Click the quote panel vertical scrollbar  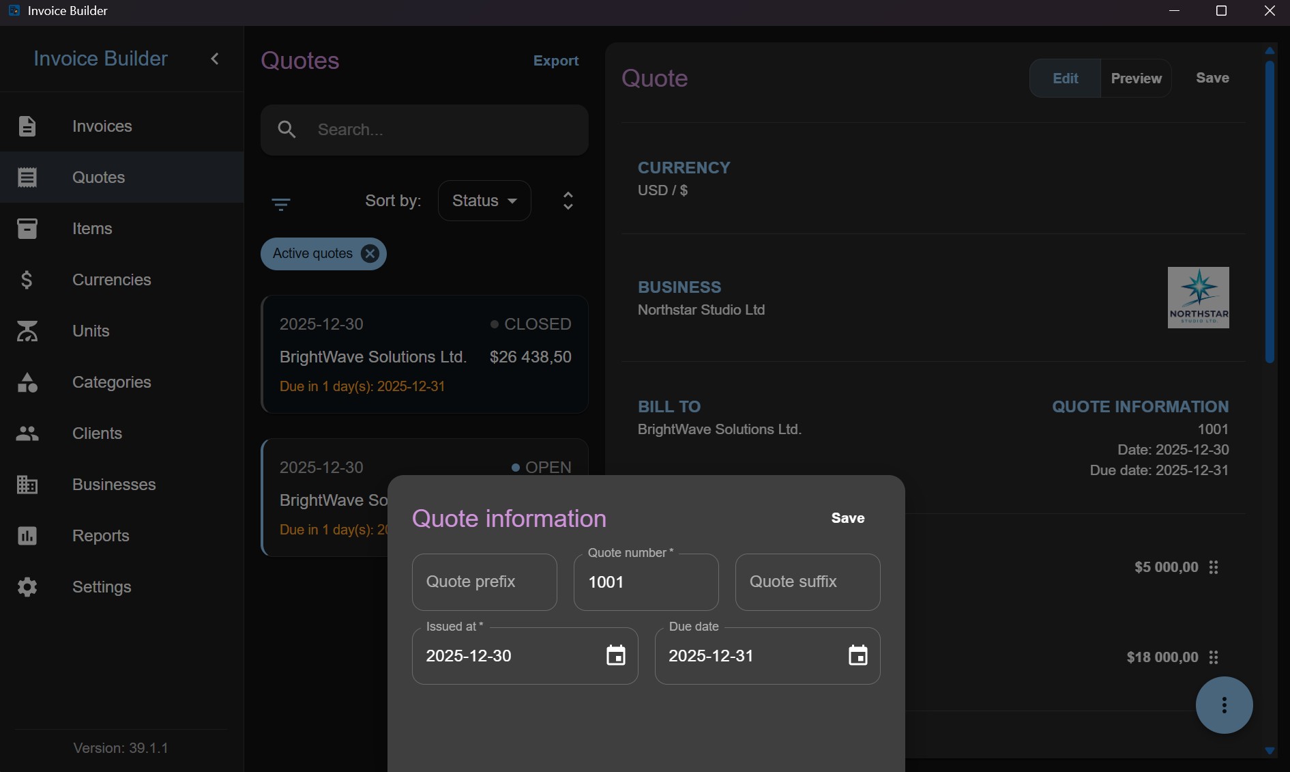(x=1270, y=212)
